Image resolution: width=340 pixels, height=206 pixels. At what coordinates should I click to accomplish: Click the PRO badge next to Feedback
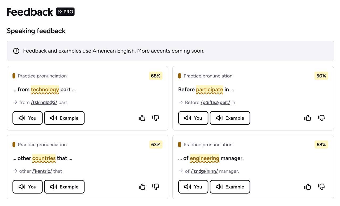point(65,12)
